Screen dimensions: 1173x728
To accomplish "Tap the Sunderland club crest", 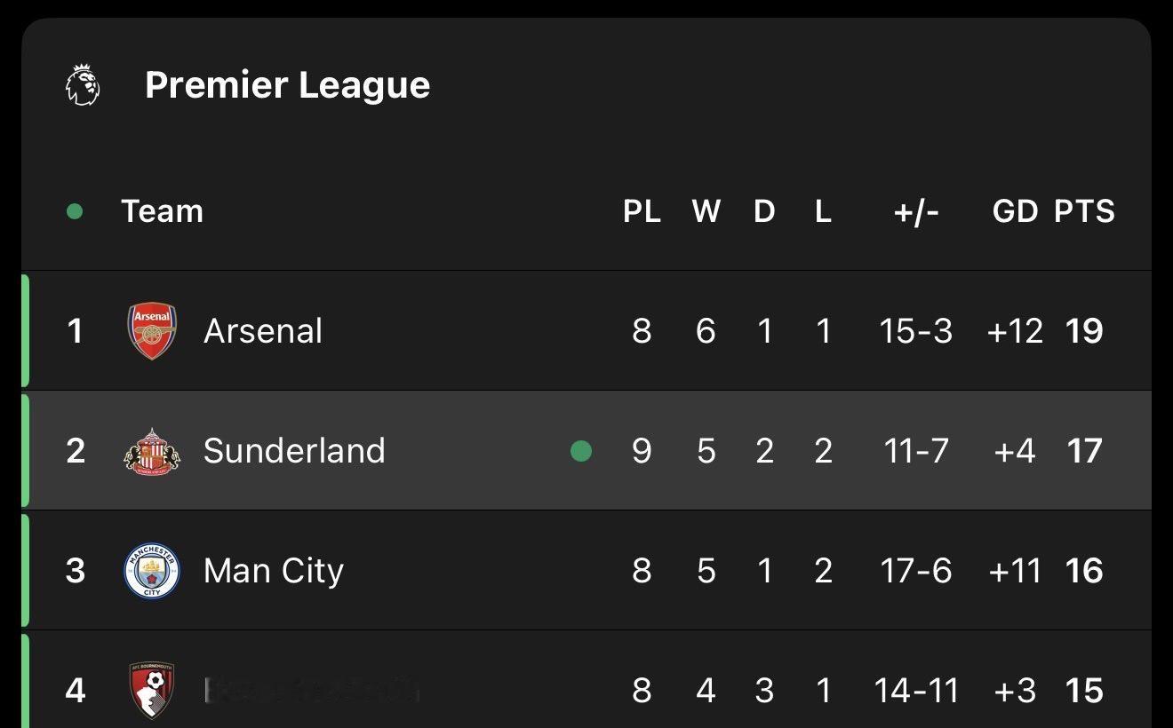I will pos(152,451).
